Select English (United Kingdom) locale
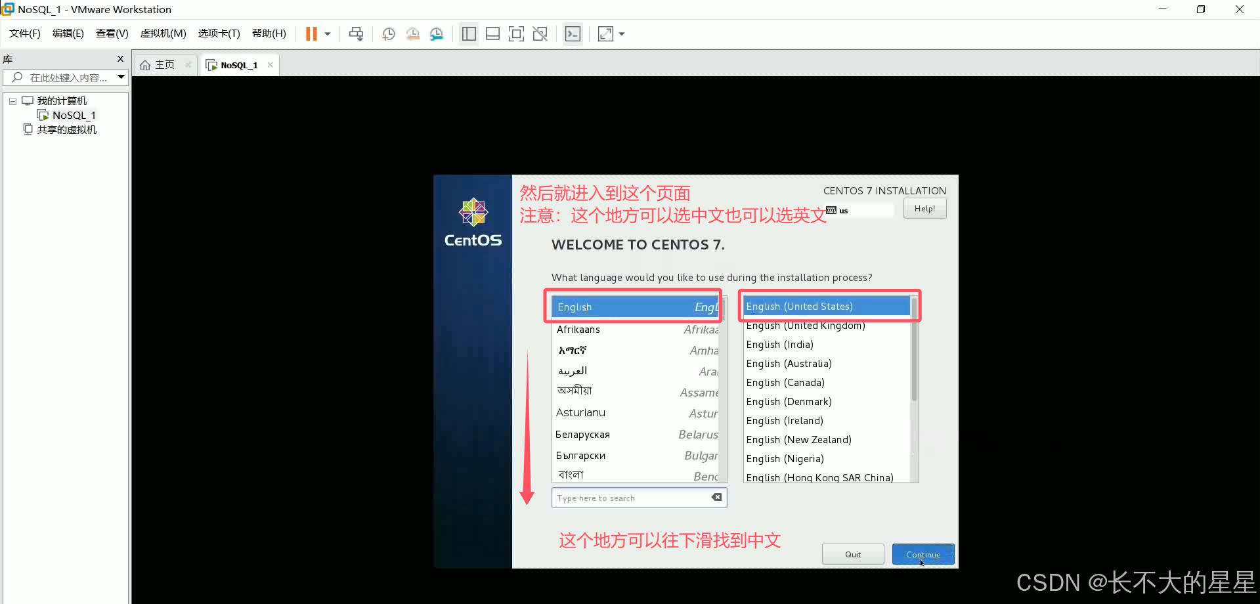 pos(827,326)
